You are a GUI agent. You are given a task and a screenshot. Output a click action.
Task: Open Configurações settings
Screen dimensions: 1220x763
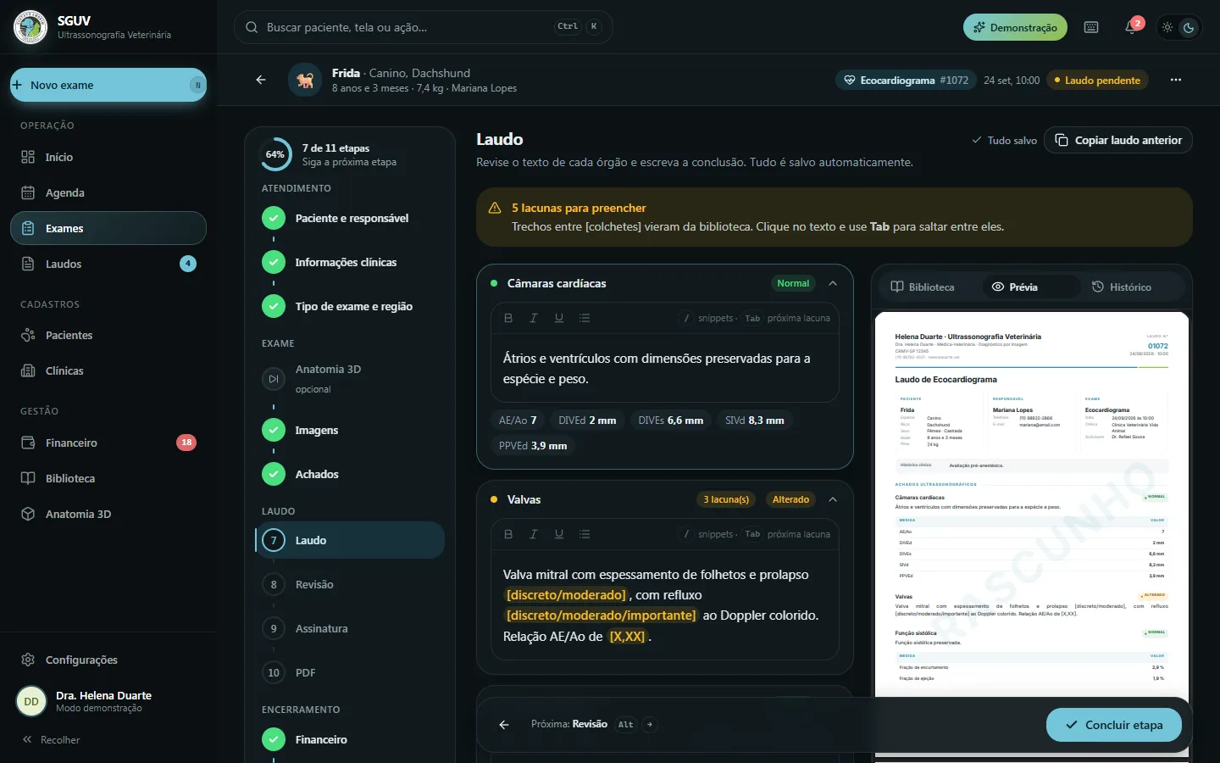pos(108,660)
